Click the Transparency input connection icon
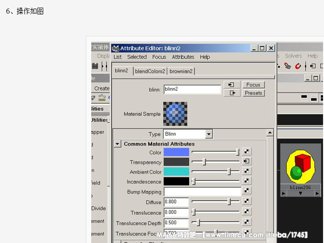 [x=246, y=161]
